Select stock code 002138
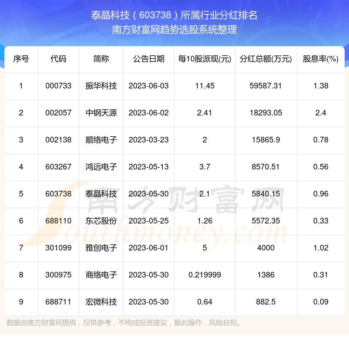349x345 pixels. (x=58, y=140)
